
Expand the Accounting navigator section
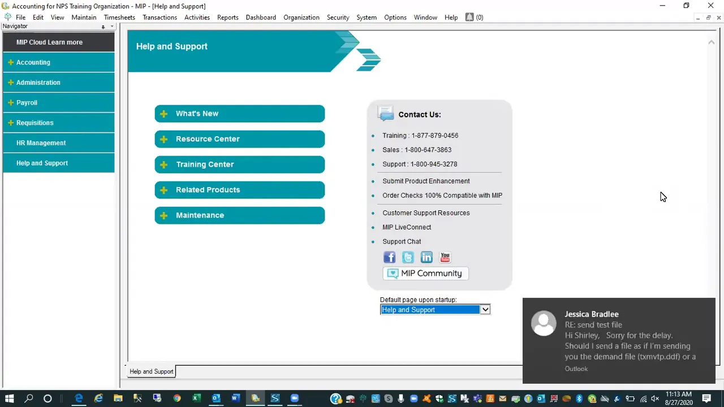point(59,62)
